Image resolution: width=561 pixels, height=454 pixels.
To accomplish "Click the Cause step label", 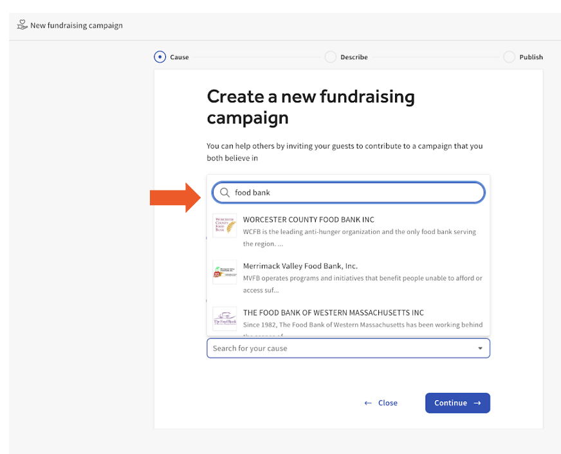I will [179, 57].
